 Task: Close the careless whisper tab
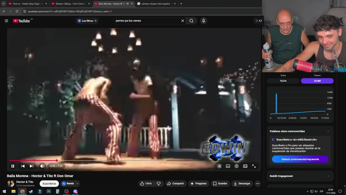point(175,4)
